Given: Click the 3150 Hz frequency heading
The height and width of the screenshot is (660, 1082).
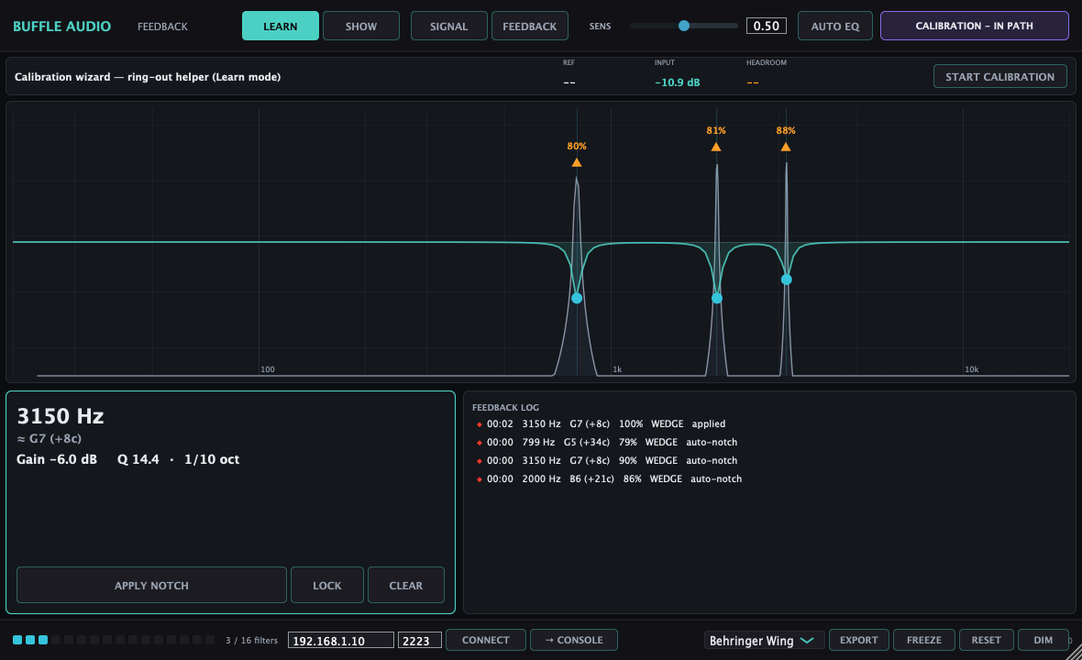Looking at the screenshot, I should (60, 416).
